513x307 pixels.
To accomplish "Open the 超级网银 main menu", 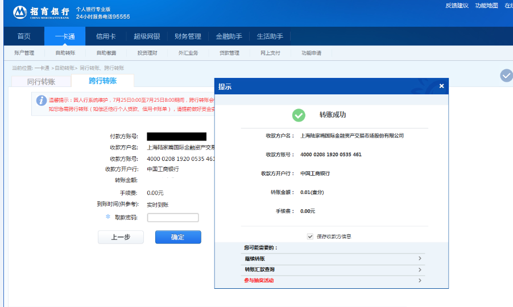I will (x=147, y=36).
